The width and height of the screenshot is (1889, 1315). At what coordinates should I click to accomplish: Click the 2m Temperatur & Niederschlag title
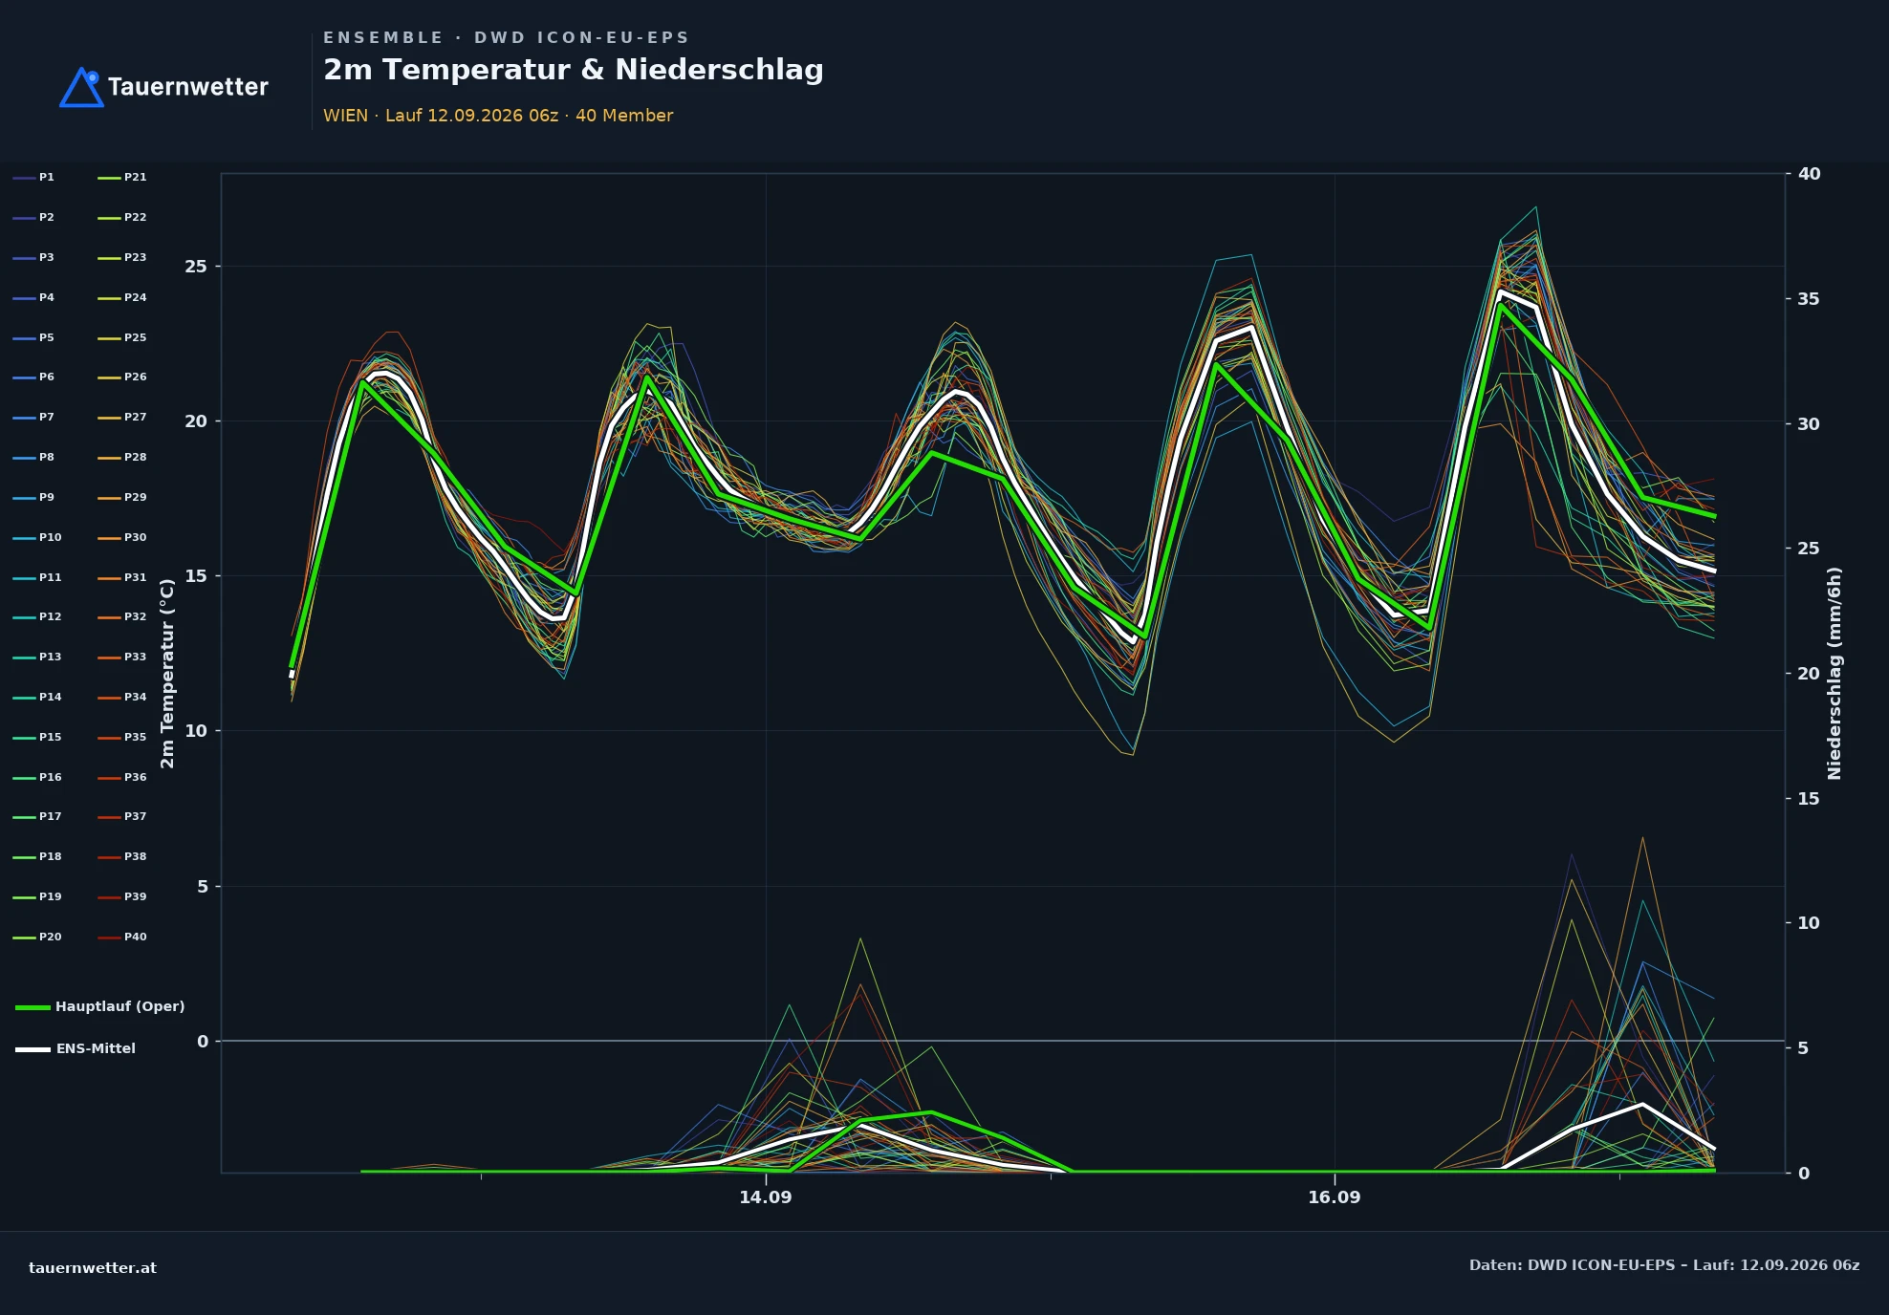[574, 71]
